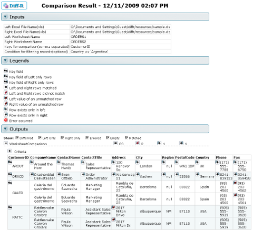Click the Order Administrator contact title cell
The image size is (253, 231).
pyautogui.click(x=96, y=176)
